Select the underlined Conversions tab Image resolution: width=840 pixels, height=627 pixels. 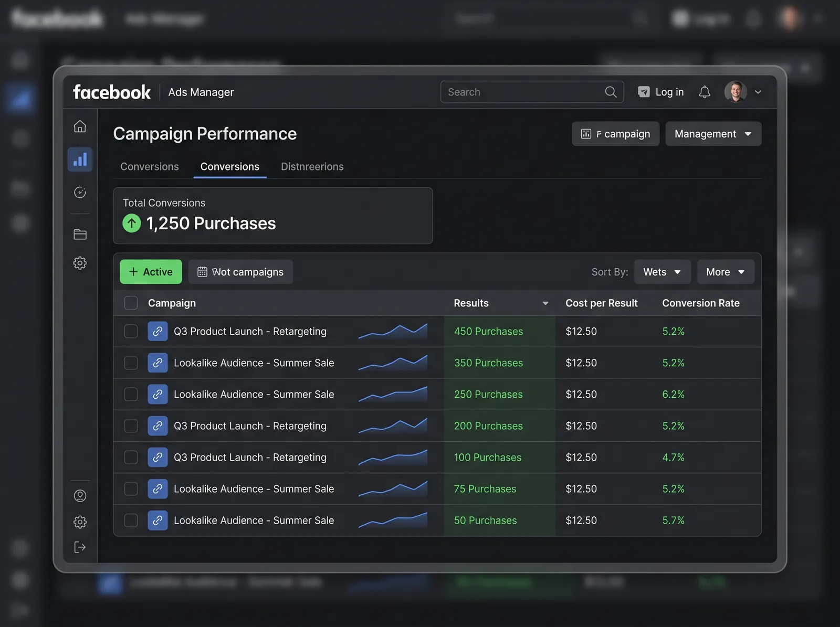(230, 166)
